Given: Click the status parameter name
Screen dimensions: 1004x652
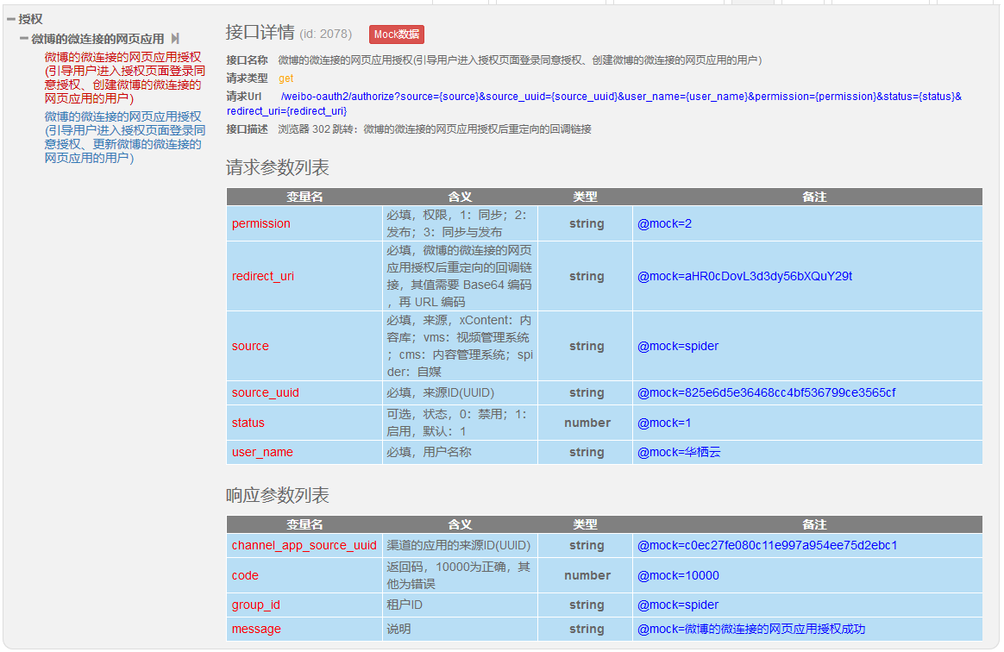Looking at the screenshot, I should (x=248, y=423).
